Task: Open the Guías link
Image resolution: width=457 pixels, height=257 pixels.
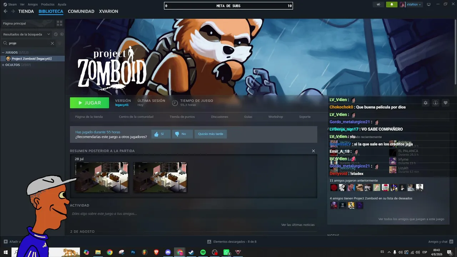Action: pyautogui.click(x=248, y=117)
